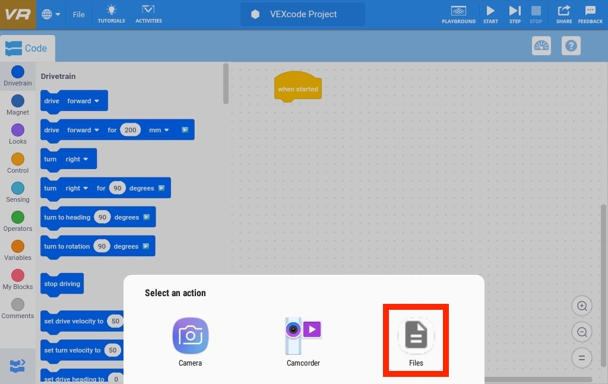Start the project with Start button
Viewport: 608px width, 384px height.
490,15
